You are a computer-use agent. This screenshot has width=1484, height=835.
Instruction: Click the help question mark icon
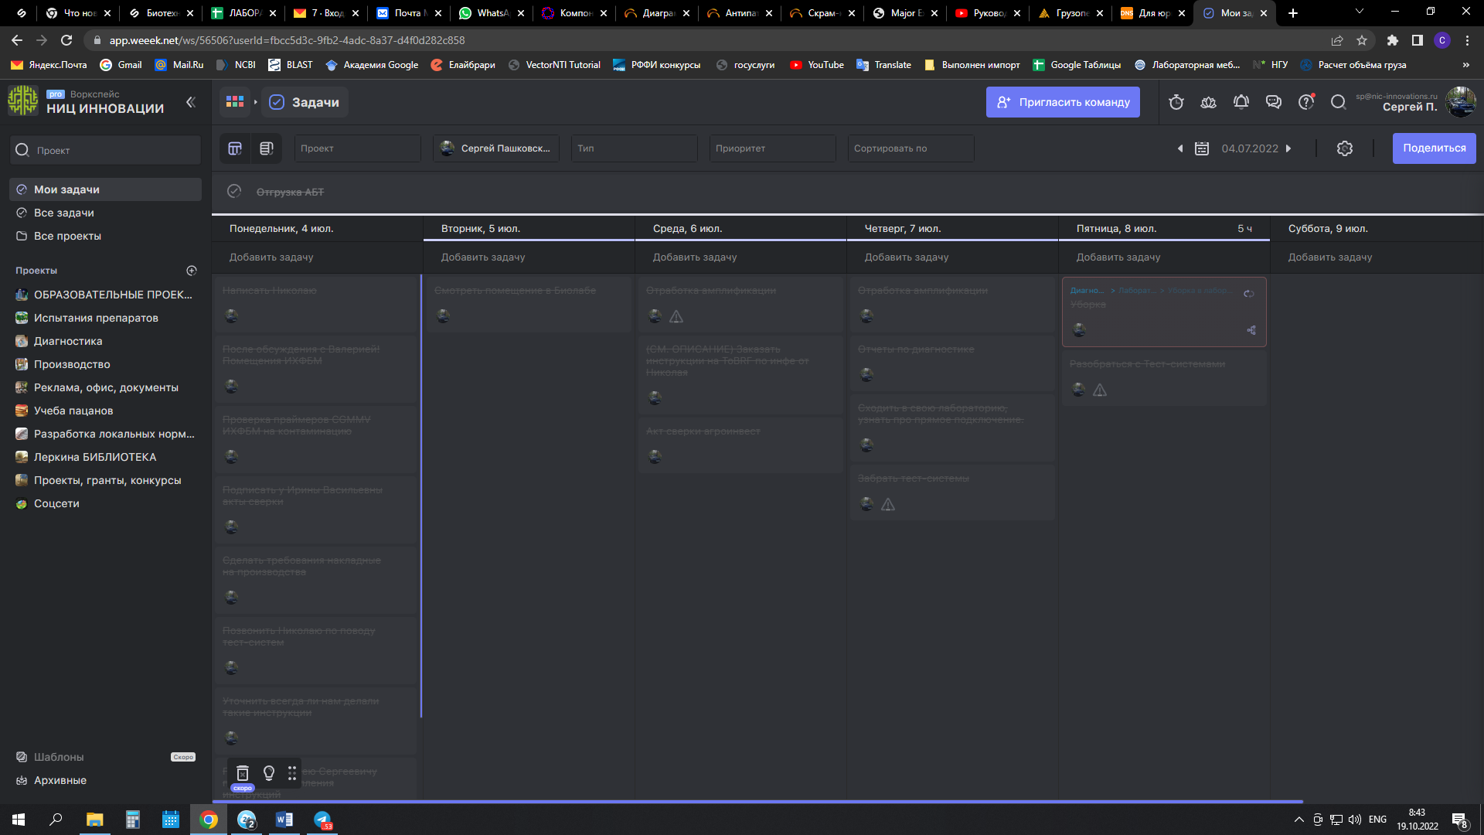pos(1306,102)
